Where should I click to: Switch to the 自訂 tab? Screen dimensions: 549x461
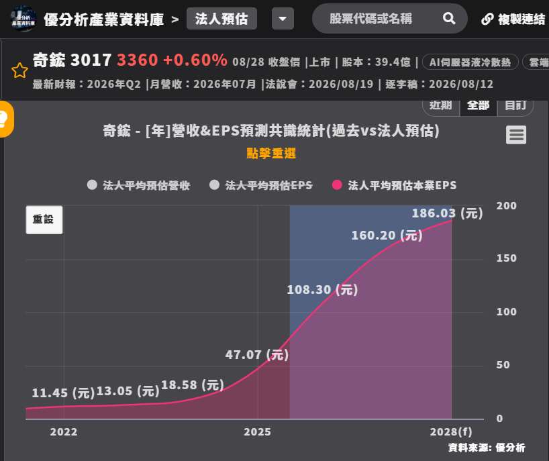pos(515,106)
